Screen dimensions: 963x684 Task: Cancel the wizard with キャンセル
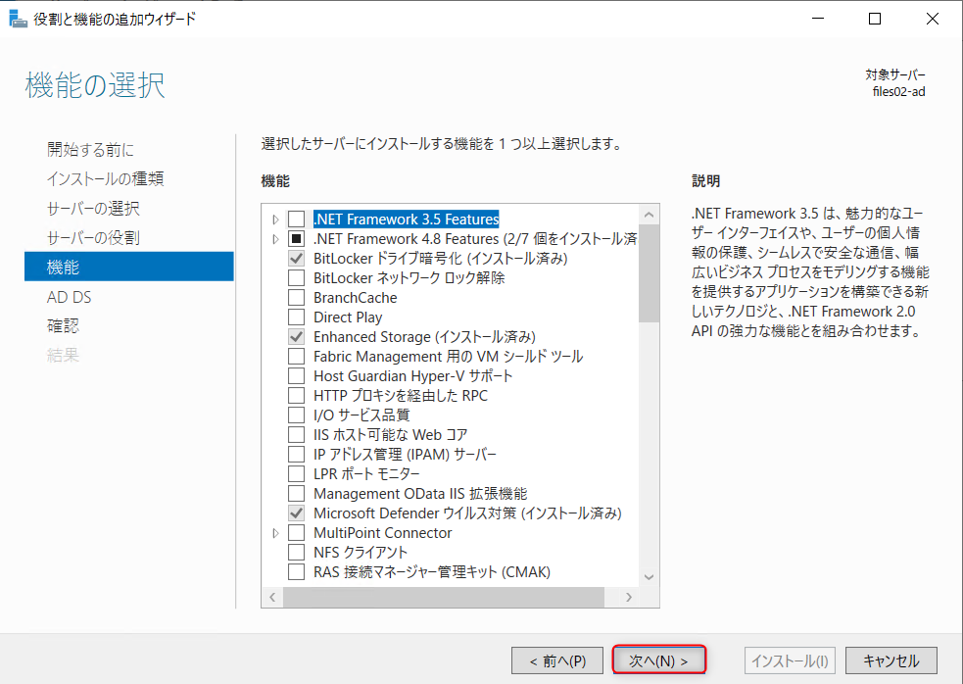pos(890,660)
